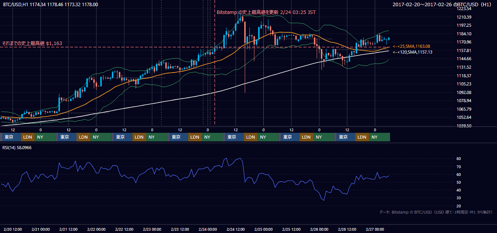497x233 pixels.
Task: Click the 2/25 12:00 date label
Action: click(291, 230)
